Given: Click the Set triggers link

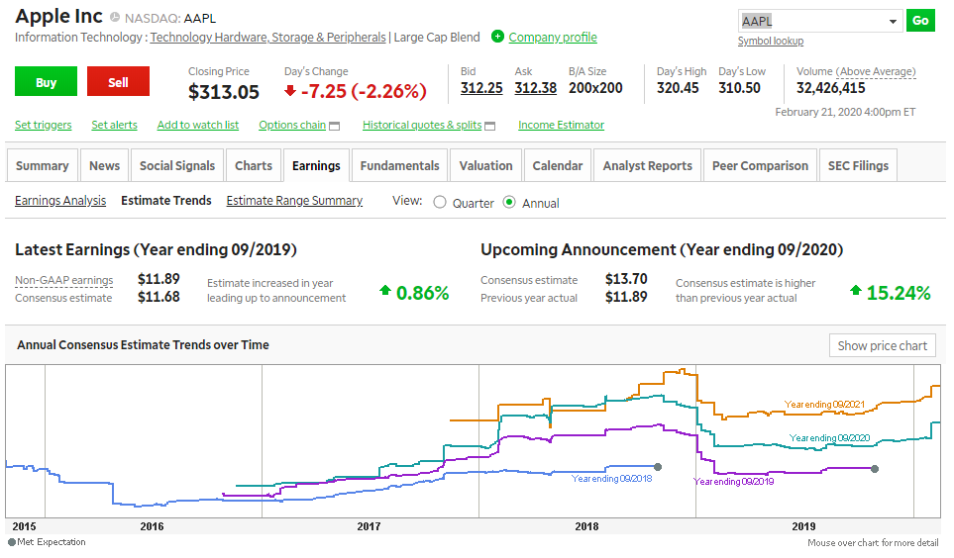Looking at the screenshot, I should 44,125.
